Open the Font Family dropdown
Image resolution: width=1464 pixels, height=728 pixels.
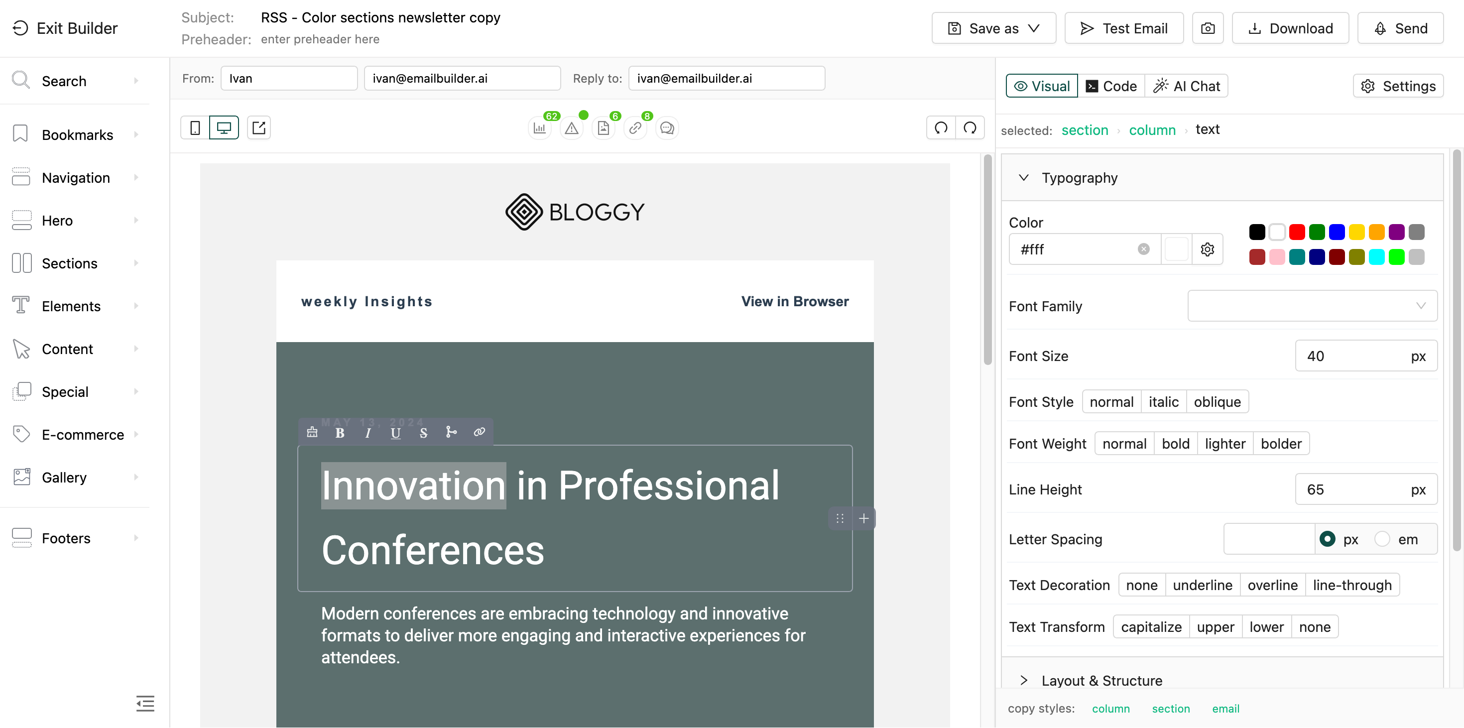(x=1312, y=306)
